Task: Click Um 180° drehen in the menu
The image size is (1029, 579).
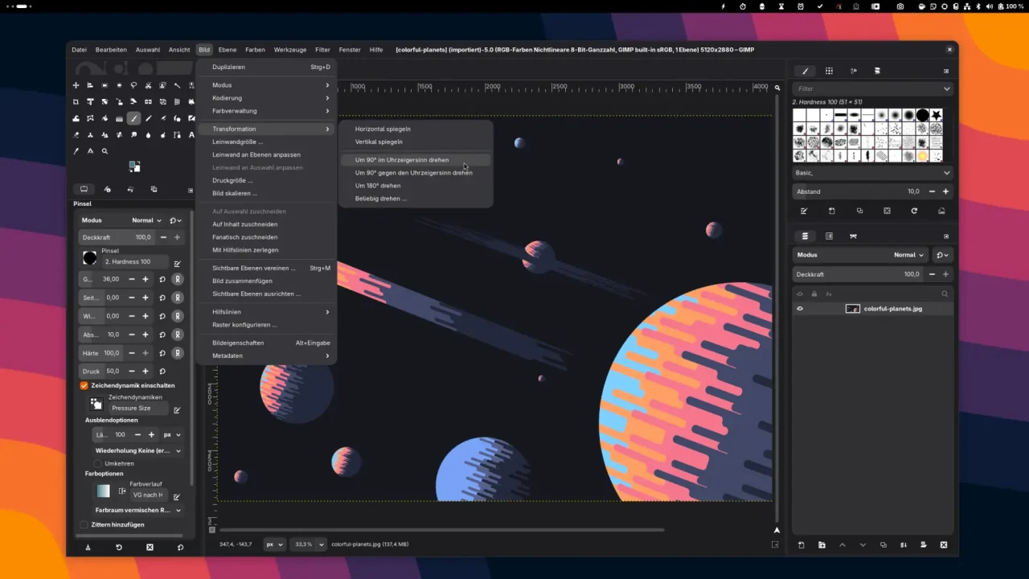Action: pos(376,186)
